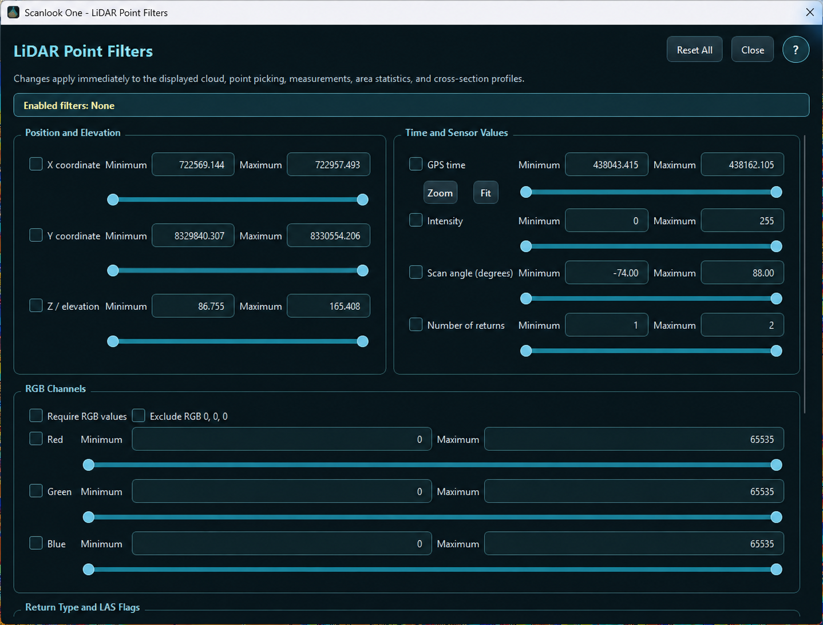Click the Z elevation maximum slider handle
Image resolution: width=823 pixels, height=625 pixels.
pos(362,341)
